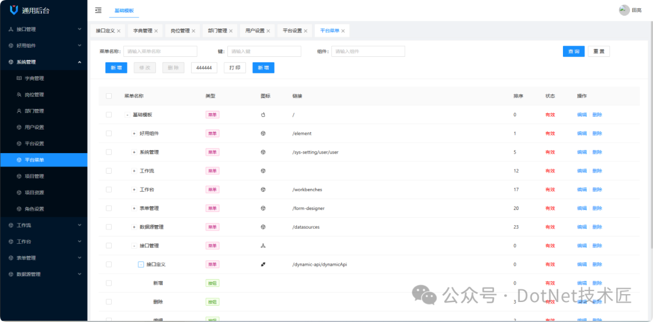Click the 部门管理 sidebar icon
Image resolution: width=653 pixels, height=322 pixels.
tap(19, 111)
